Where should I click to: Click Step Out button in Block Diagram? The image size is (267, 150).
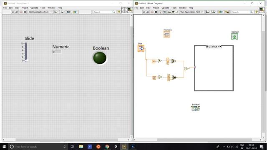click(177, 12)
